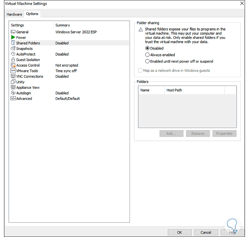Viewport: 249px width, 237px height.
Task: Click the Appliance View icon
Action: click(13, 87)
